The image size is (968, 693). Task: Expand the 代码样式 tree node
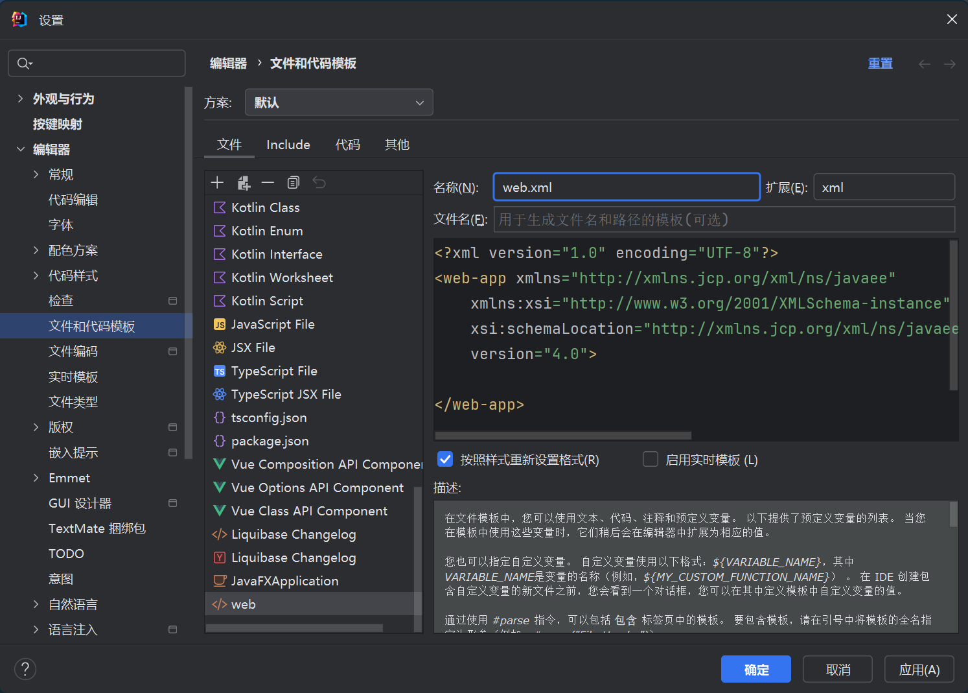(x=36, y=276)
